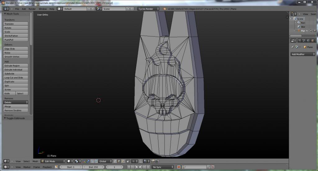This screenshot has width=318, height=171.
Task: Delete keyframe with crossed key icon
Action: click(x=212, y=167)
